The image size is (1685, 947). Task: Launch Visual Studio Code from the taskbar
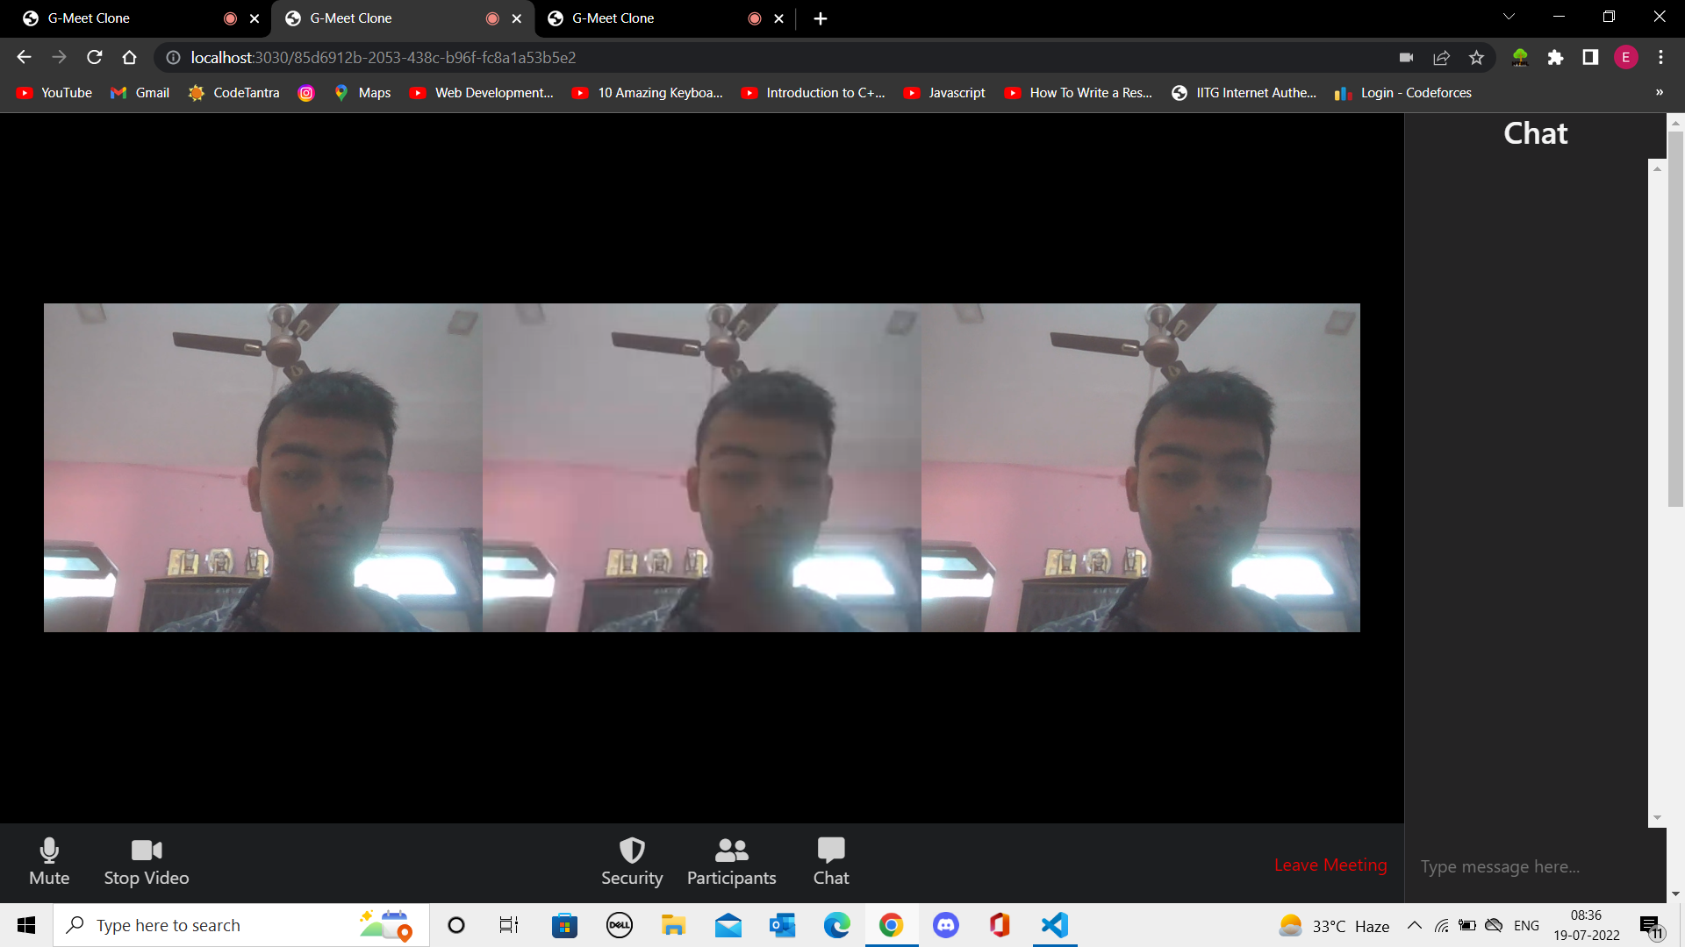pyautogui.click(x=1053, y=925)
